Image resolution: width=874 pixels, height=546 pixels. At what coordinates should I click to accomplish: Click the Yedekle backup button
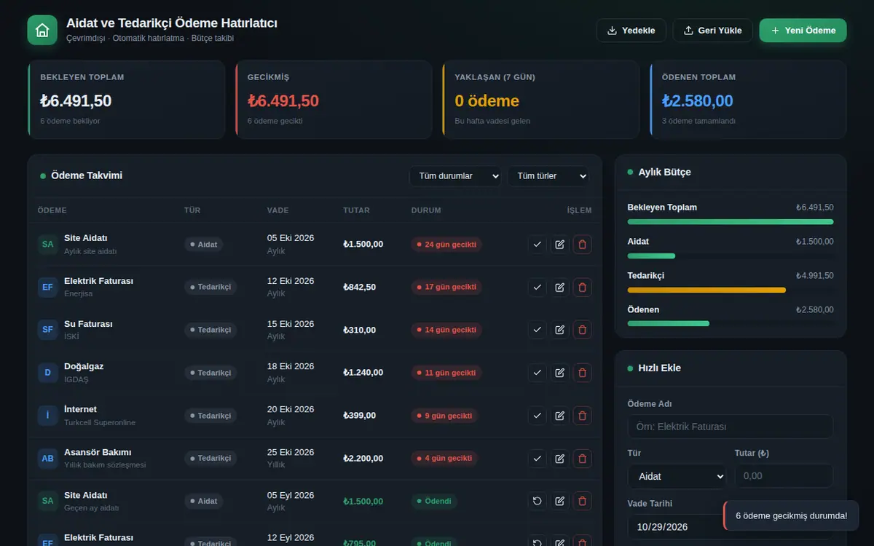pyautogui.click(x=631, y=31)
